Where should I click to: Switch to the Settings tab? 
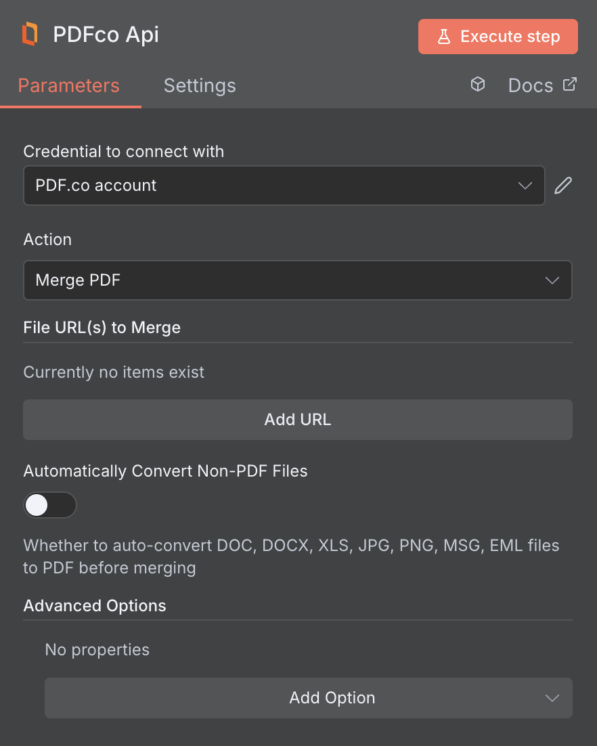coord(199,85)
